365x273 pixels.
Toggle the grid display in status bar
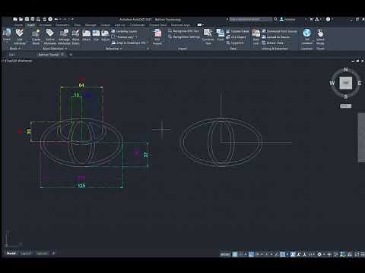coord(235,254)
